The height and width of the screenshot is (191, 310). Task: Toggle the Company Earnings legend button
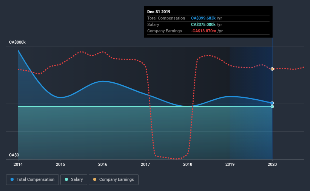[x=114, y=180]
